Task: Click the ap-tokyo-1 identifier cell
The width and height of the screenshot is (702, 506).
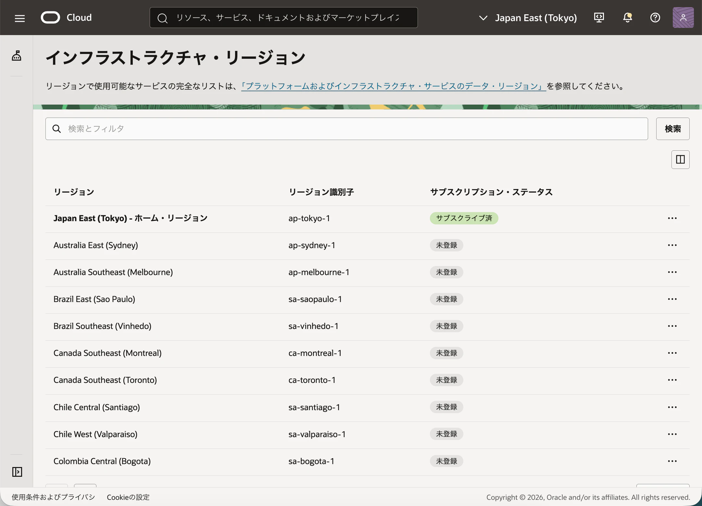Action: pos(309,218)
